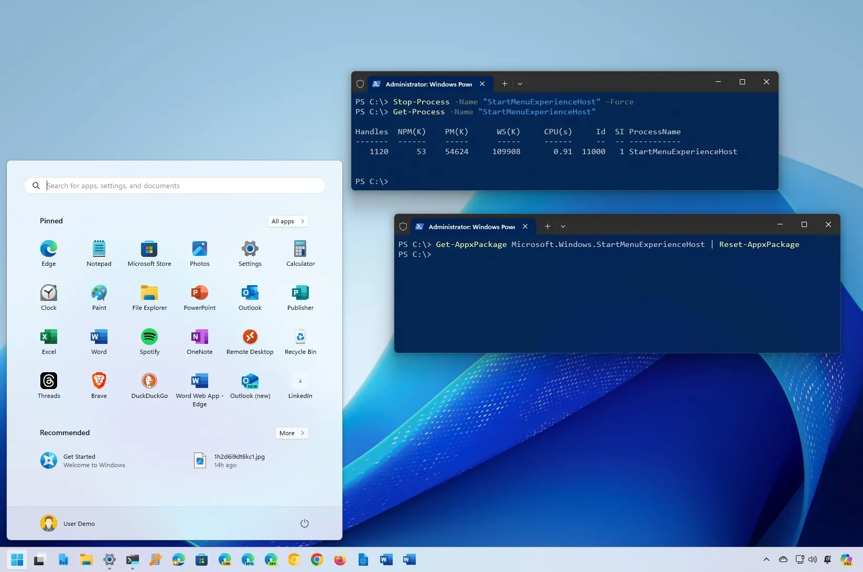Close the tab in lower PowerShell window
The image size is (863, 572).
[525, 226]
